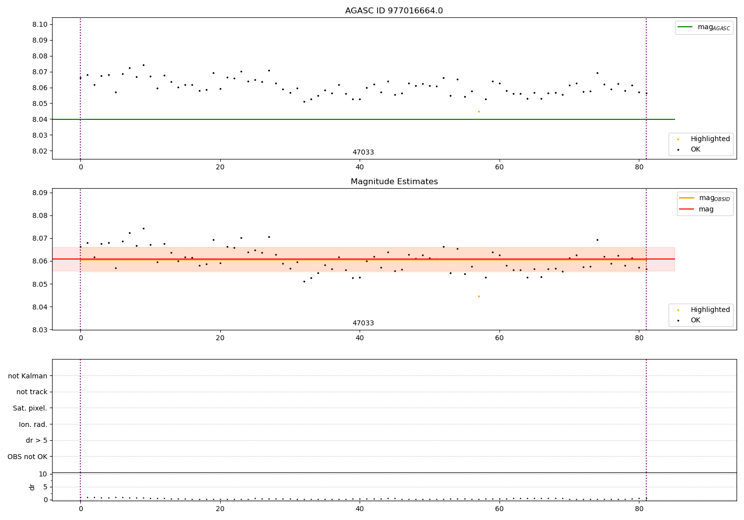Click the green mag AGASC line in top plot
The width and height of the screenshot is (744, 520).
point(364,119)
